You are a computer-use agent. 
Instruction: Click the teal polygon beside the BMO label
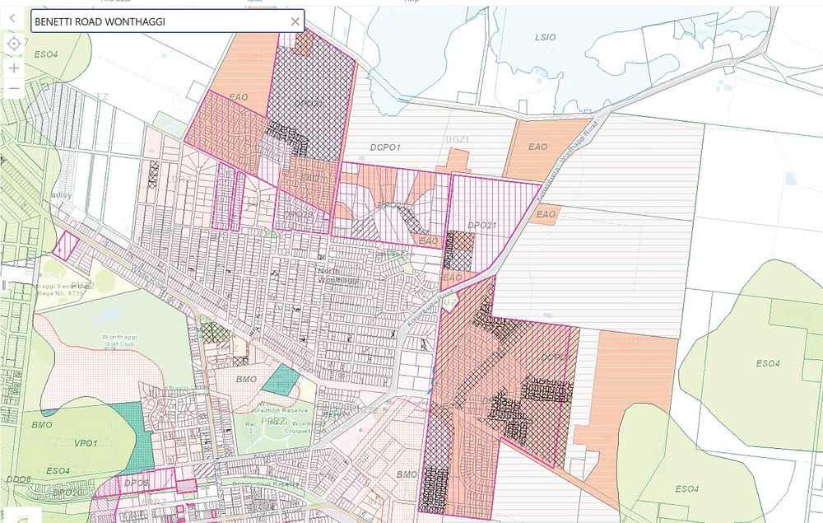(x=284, y=379)
